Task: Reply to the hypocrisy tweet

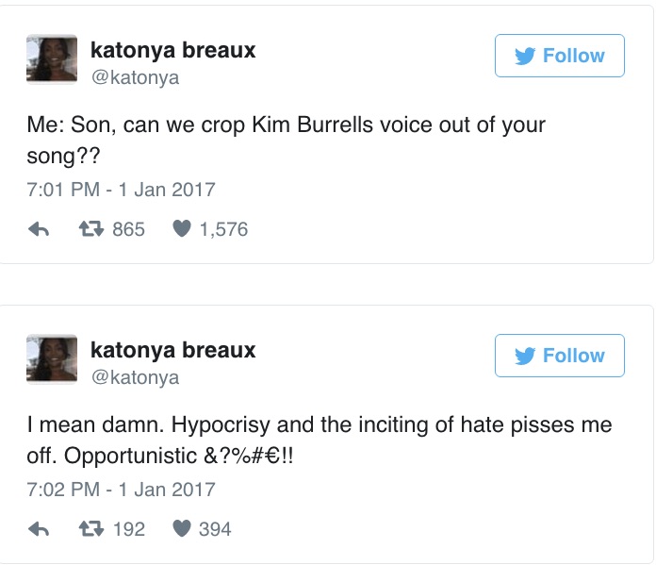Action: pyautogui.click(x=40, y=529)
